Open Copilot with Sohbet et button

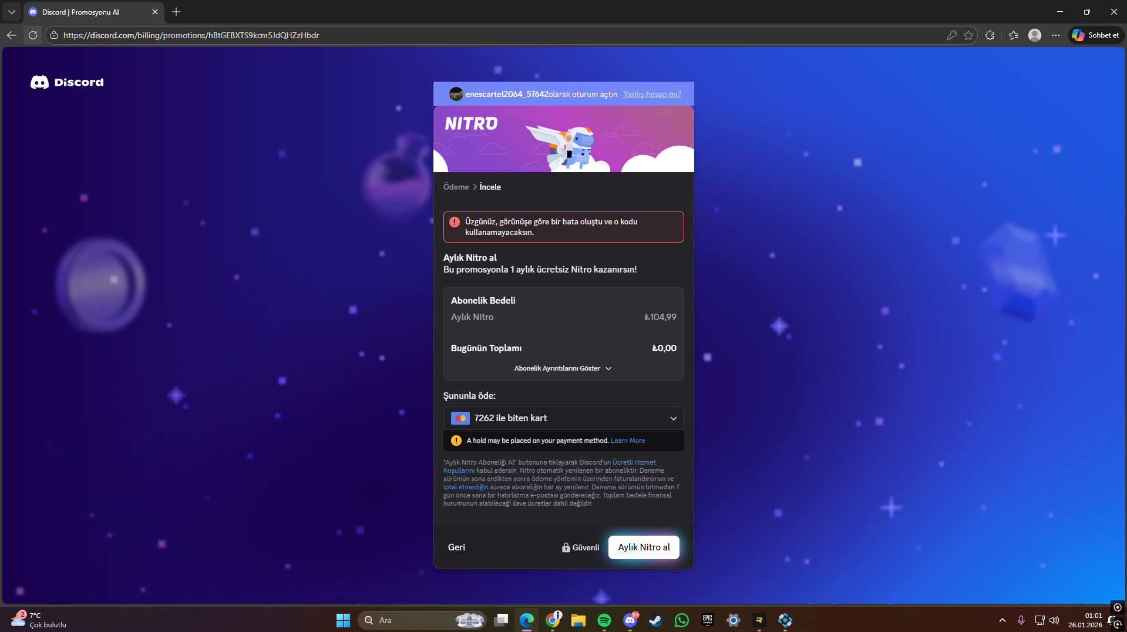pos(1096,35)
